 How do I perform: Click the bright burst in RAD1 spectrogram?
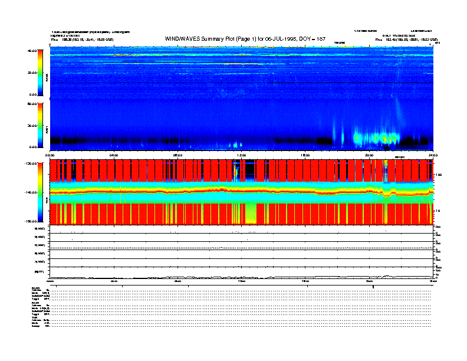[x=376, y=139]
